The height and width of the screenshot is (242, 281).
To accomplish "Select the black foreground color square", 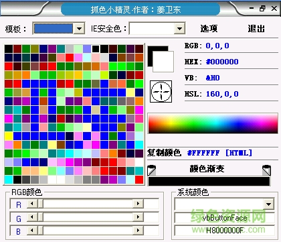I will point(151,56).
